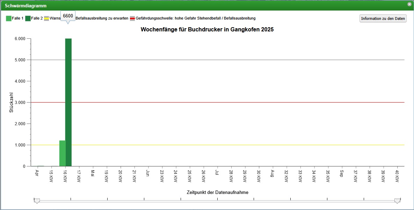Click the red Gefährdungsschwelle legend icon

[x=132, y=18]
